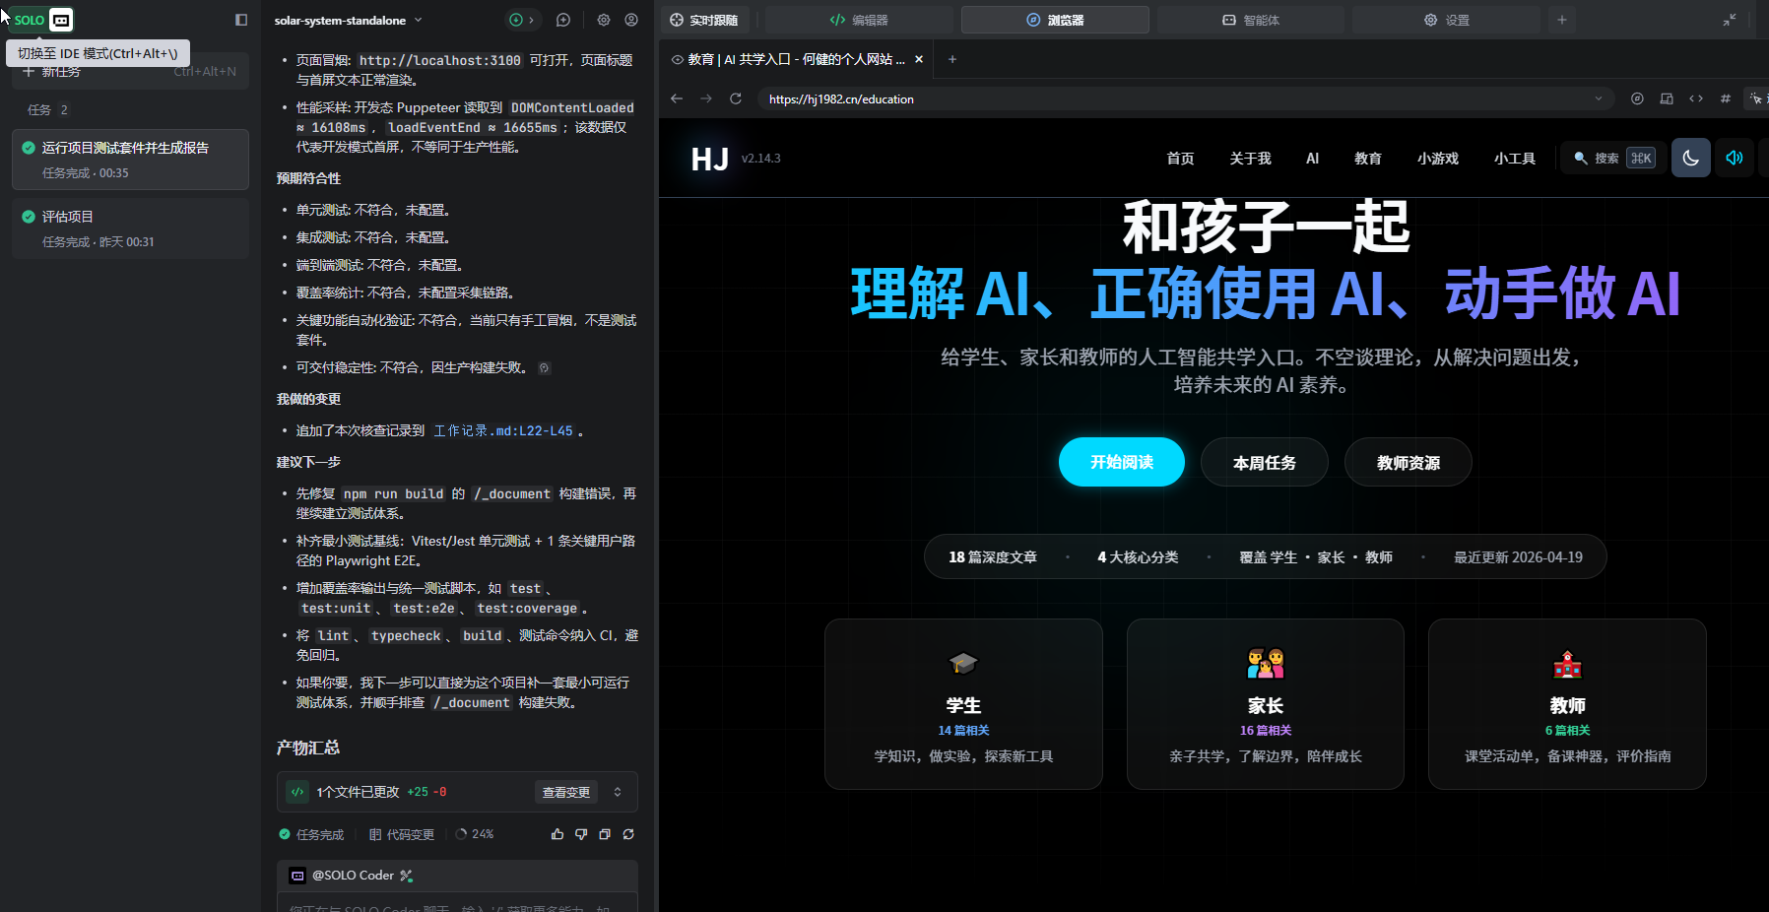Image resolution: width=1769 pixels, height=912 pixels.
Task: Regenerate the response with the retry icon
Action: tap(628, 834)
